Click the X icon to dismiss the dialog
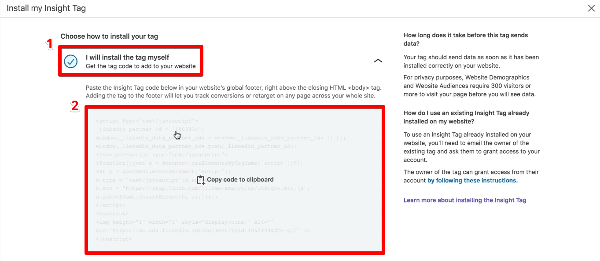Viewport: 600px width, 261px height. point(592,8)
